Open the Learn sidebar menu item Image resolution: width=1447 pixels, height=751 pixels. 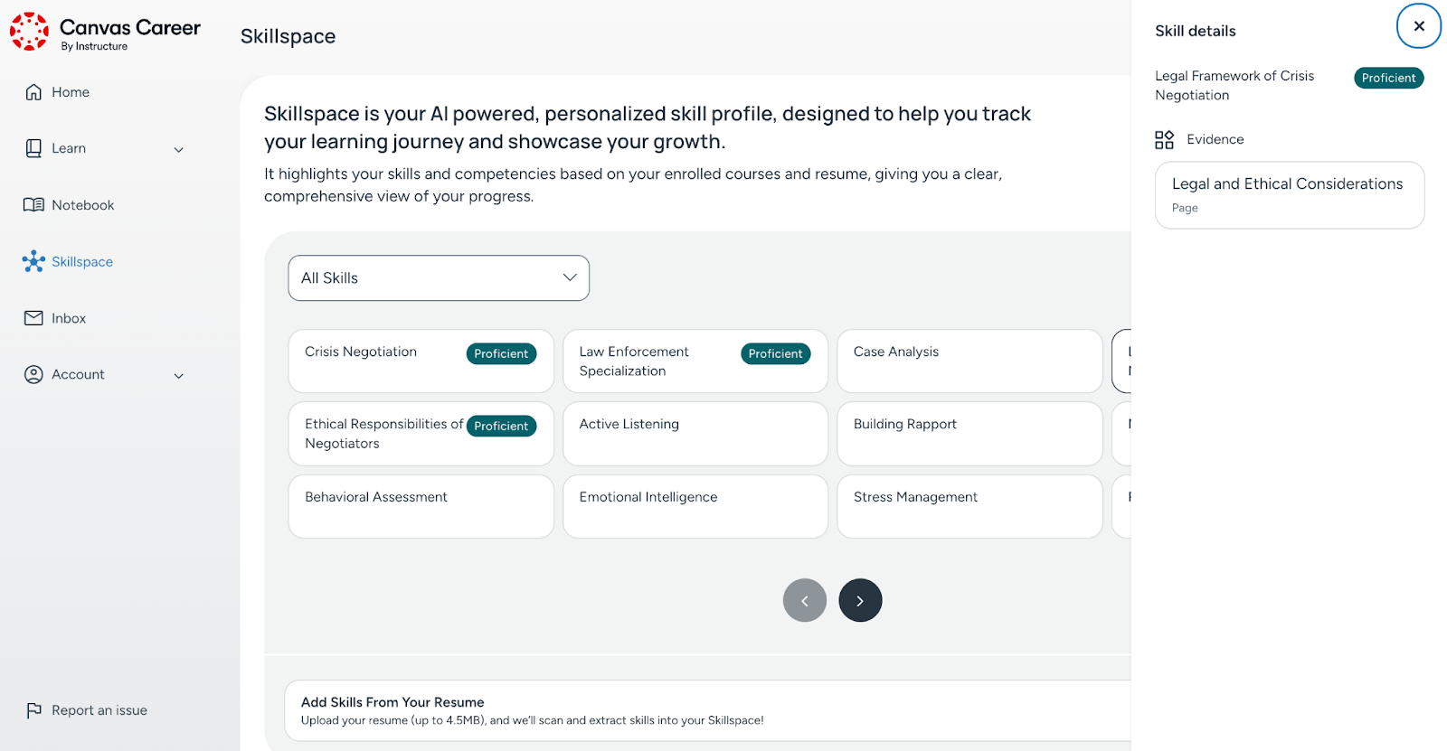click(x=69, y=148)
